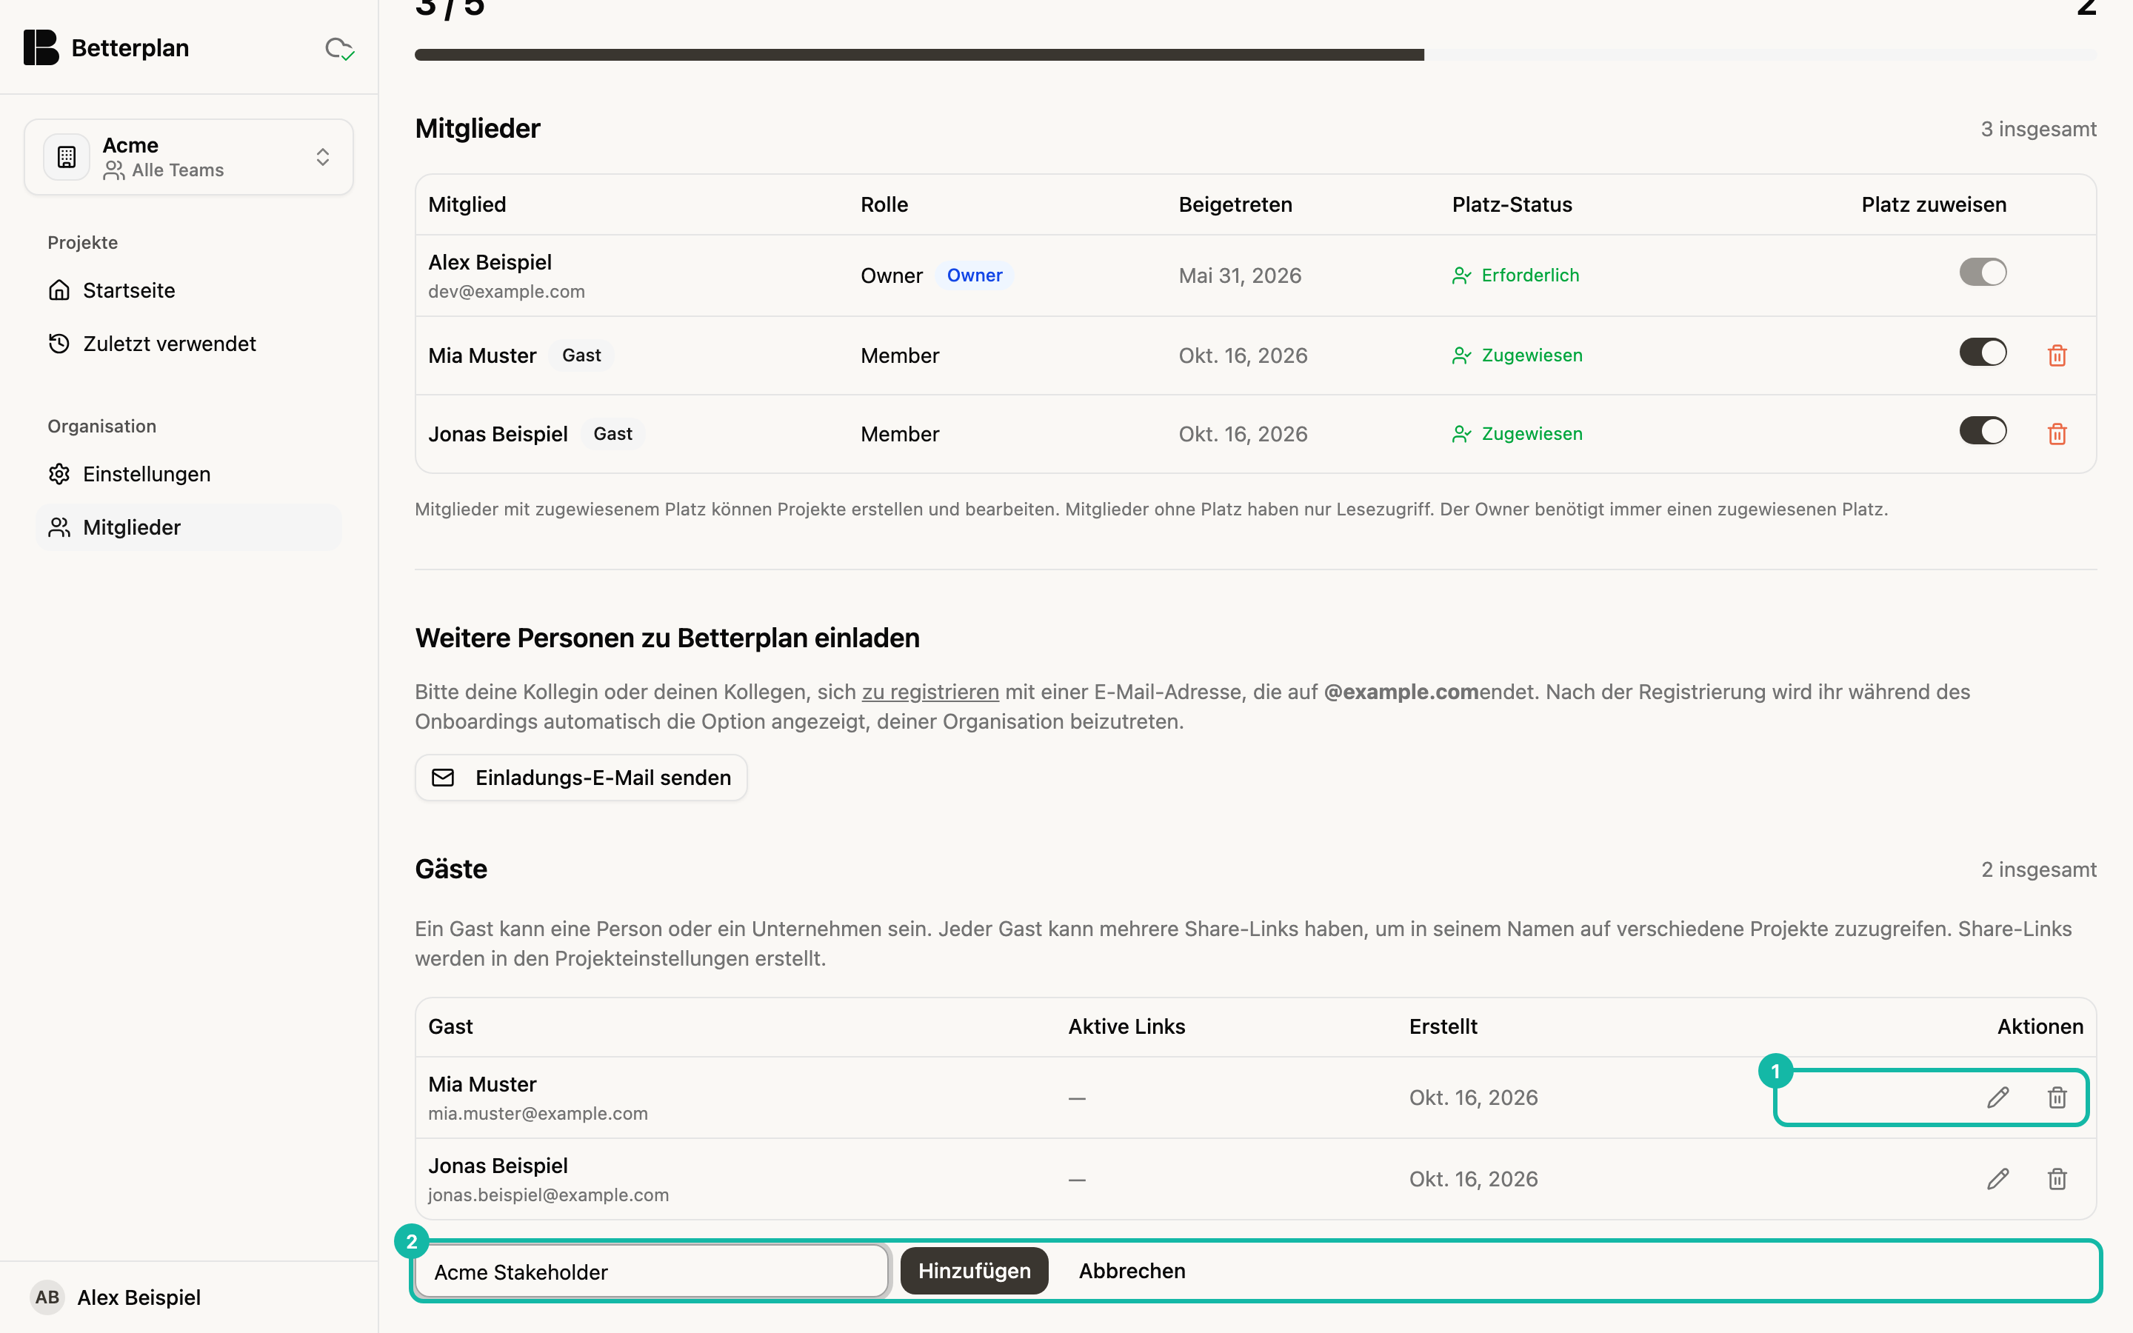This screenshot has height=1333, width=2133.
Task: Remove Jonas Beispiel from members list
Action: (2057, 434)
